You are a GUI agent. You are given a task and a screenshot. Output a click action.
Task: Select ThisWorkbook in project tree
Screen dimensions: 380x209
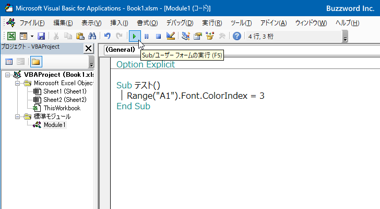62,108
